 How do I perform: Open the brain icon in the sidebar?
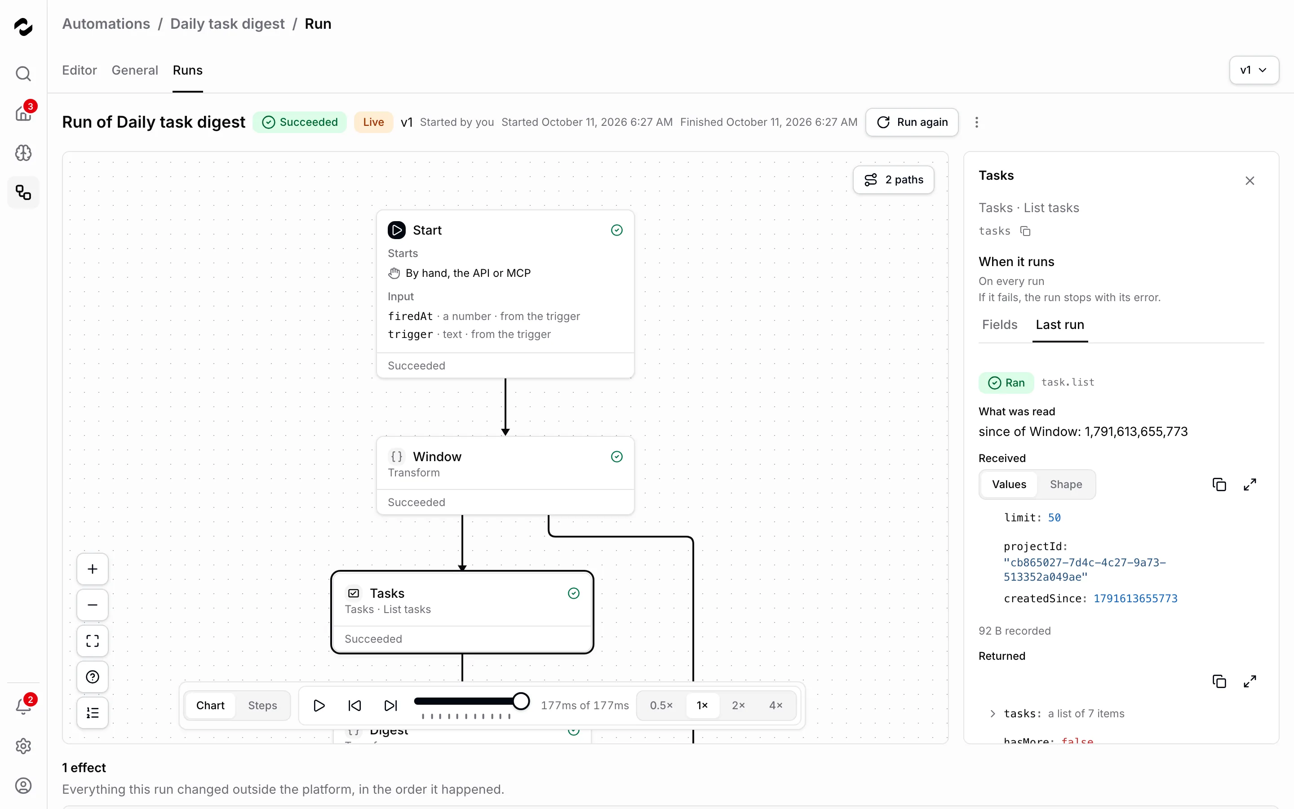pyautogui.click(x=23, y=153)
